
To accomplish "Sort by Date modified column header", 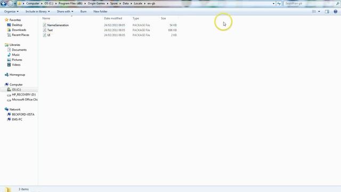I will pos(113,18).
